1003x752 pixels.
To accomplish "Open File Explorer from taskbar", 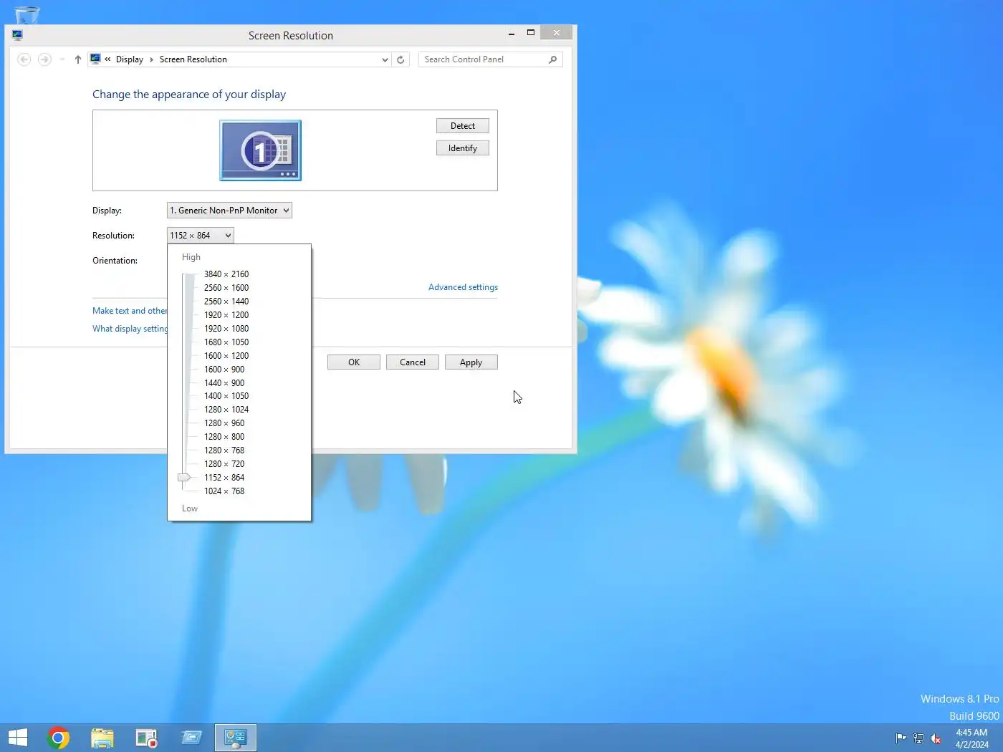I will pyautogui.click(x=102, y=738).
